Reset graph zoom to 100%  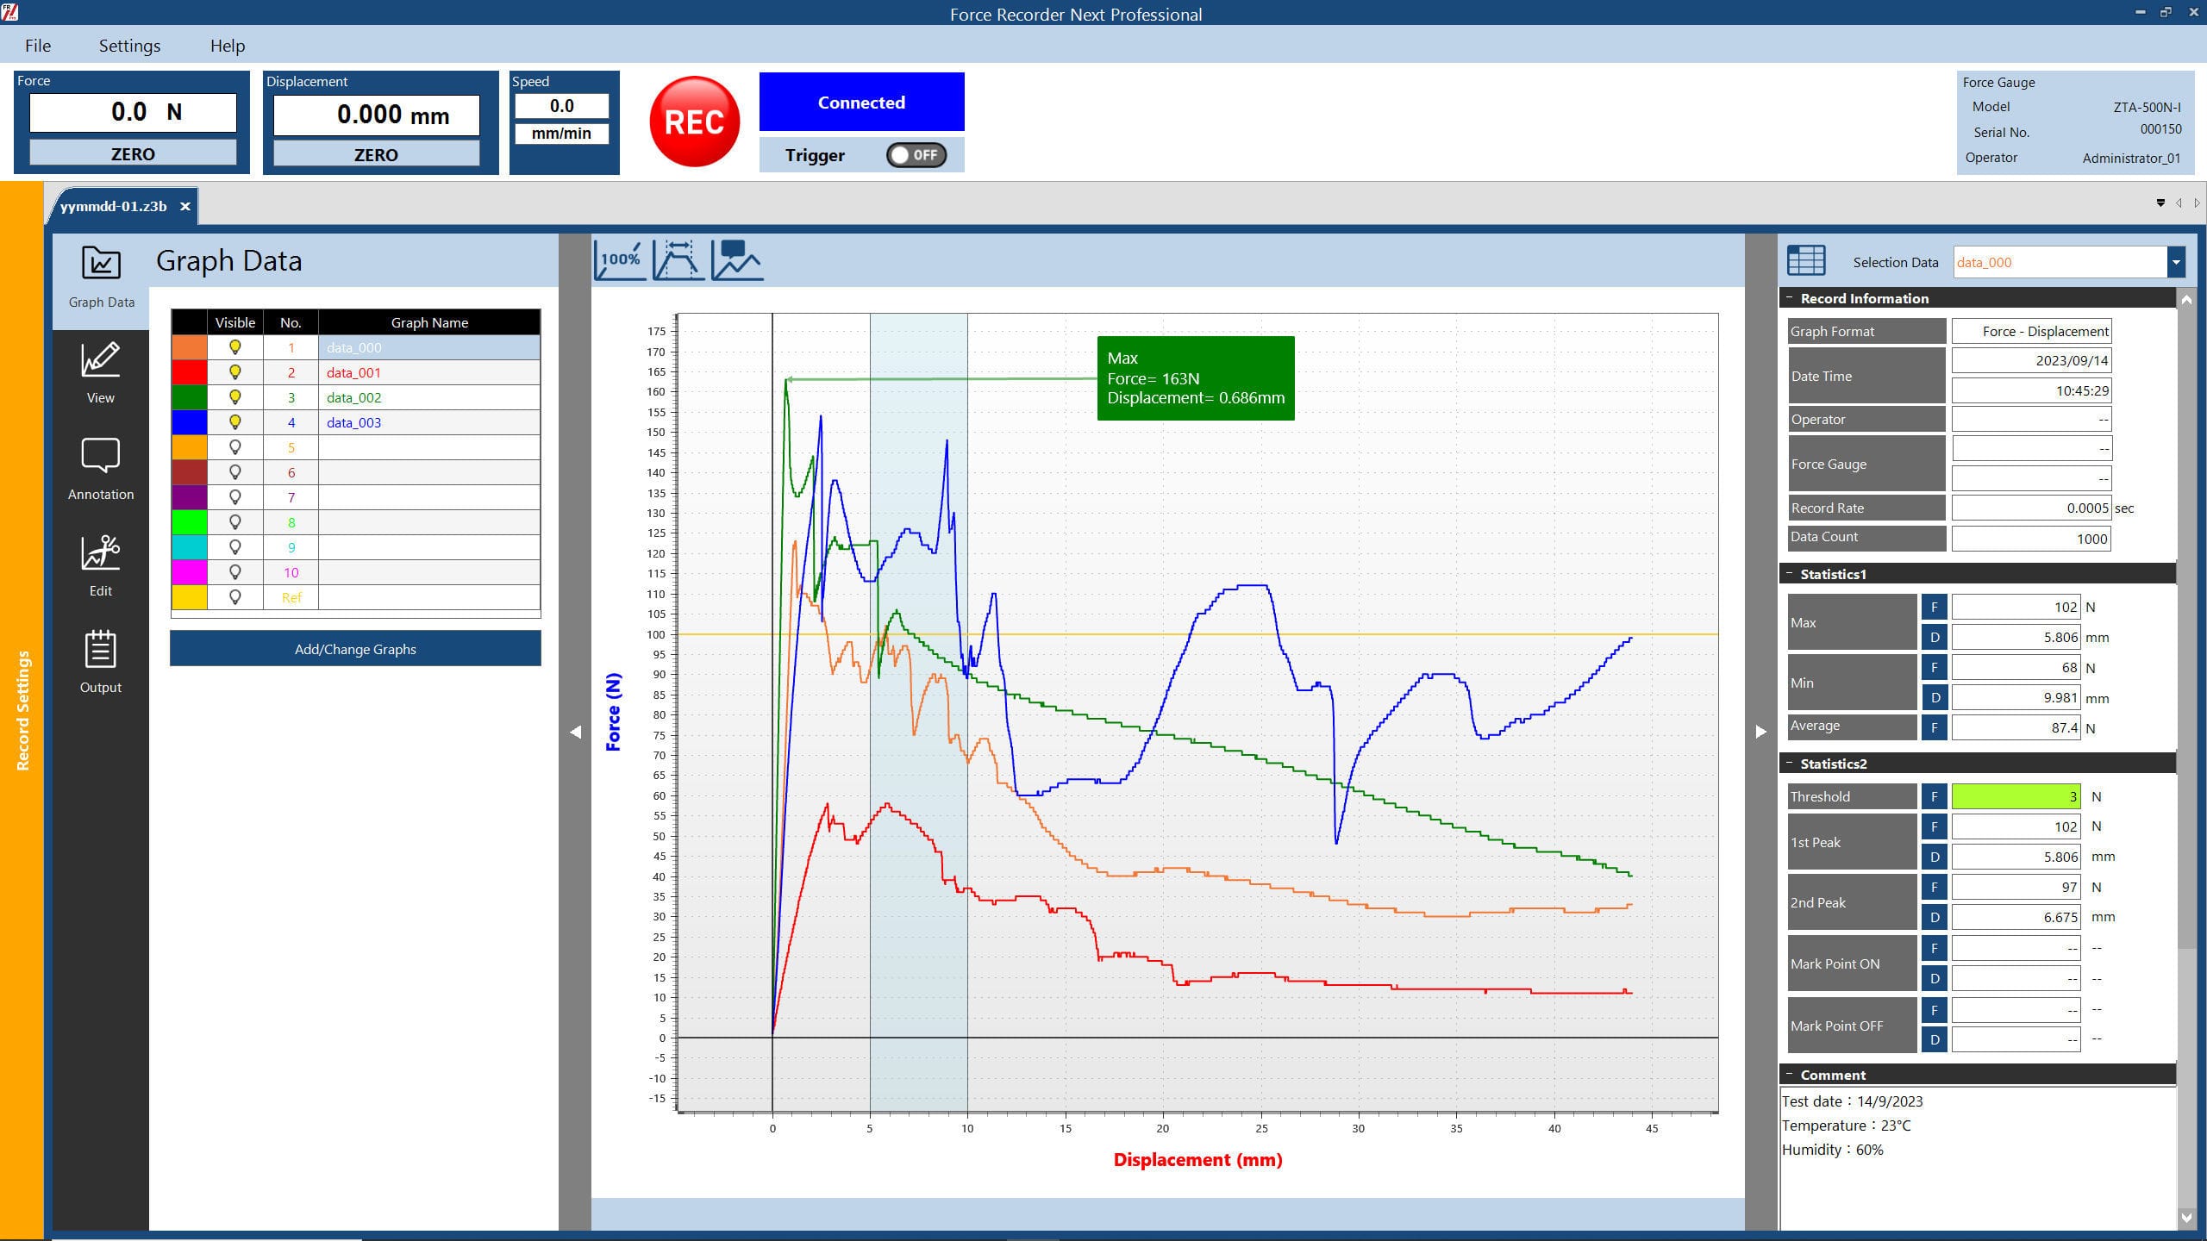[x=620, y=259]
